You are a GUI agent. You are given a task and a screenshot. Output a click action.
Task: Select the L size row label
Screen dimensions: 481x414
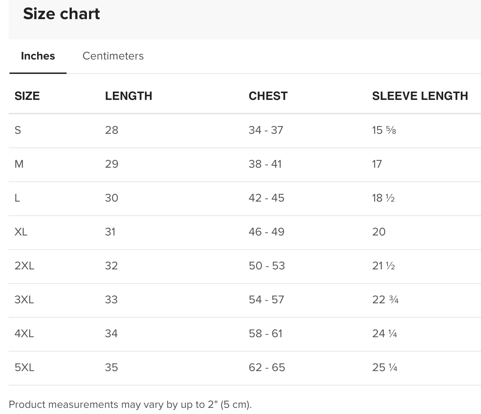[17, 198]
